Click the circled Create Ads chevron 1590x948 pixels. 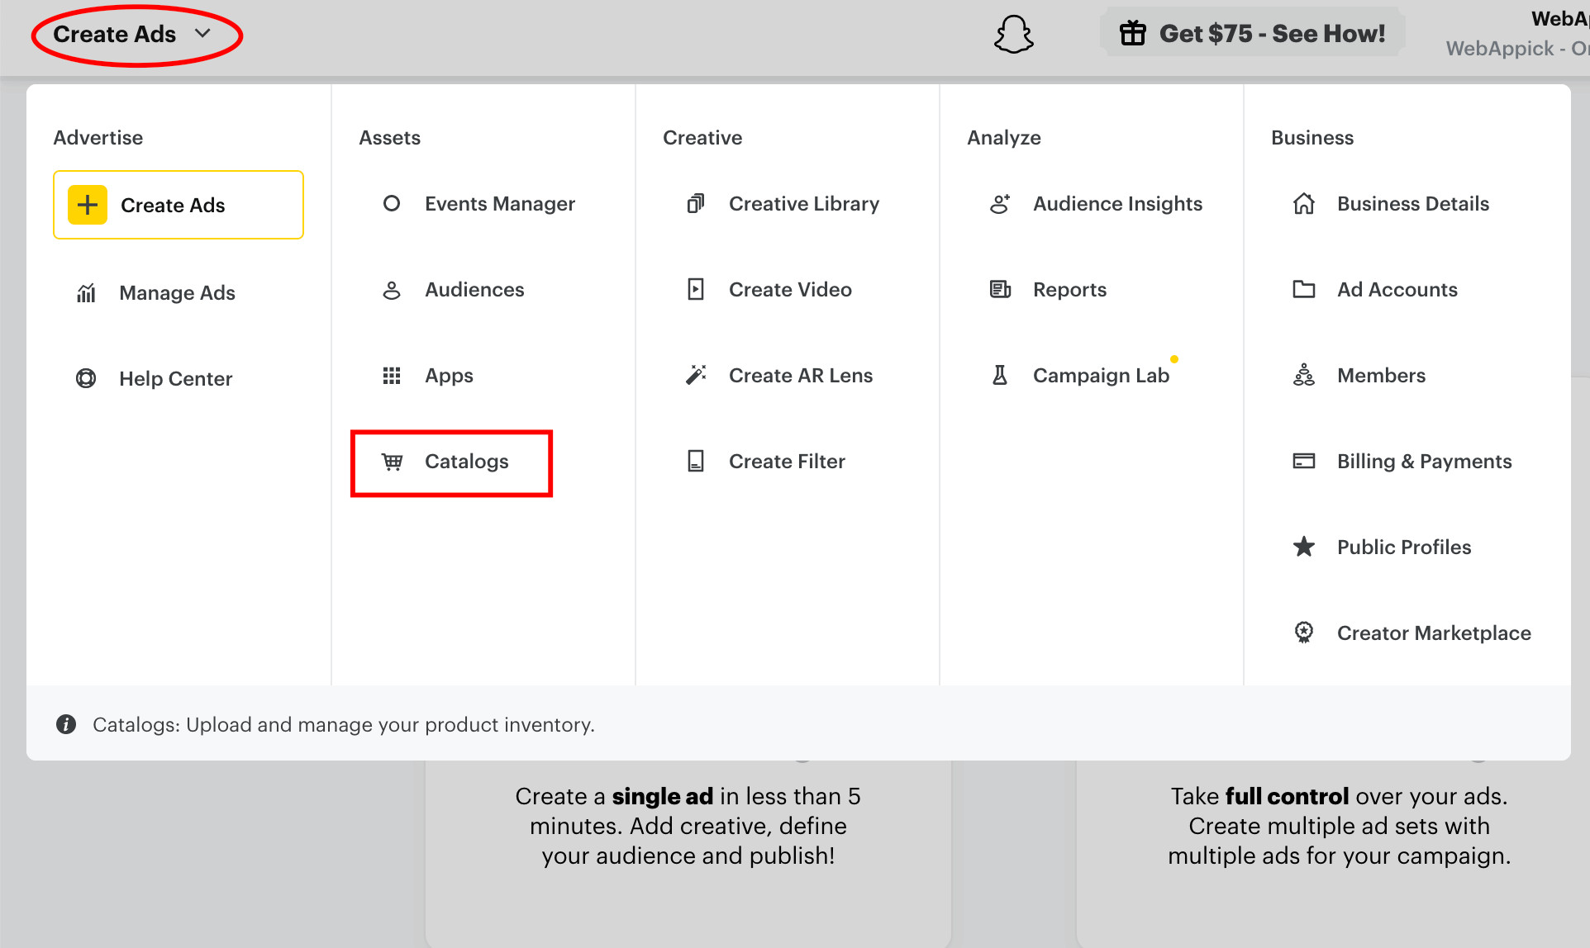click(x=203, y=34)
